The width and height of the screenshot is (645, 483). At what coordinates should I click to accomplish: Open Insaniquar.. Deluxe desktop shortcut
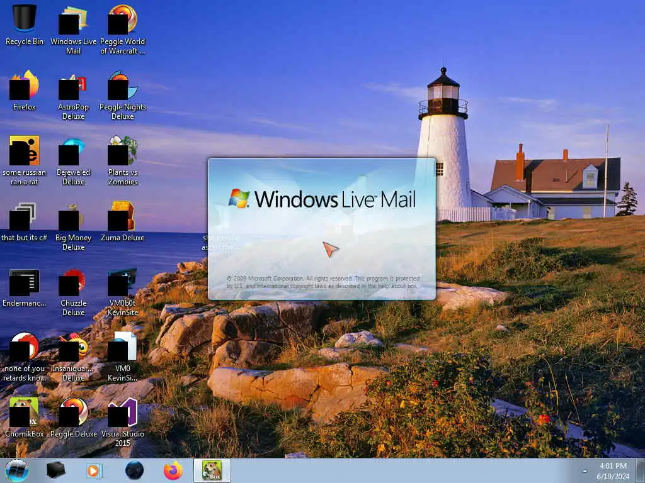[x=73, y=357]
